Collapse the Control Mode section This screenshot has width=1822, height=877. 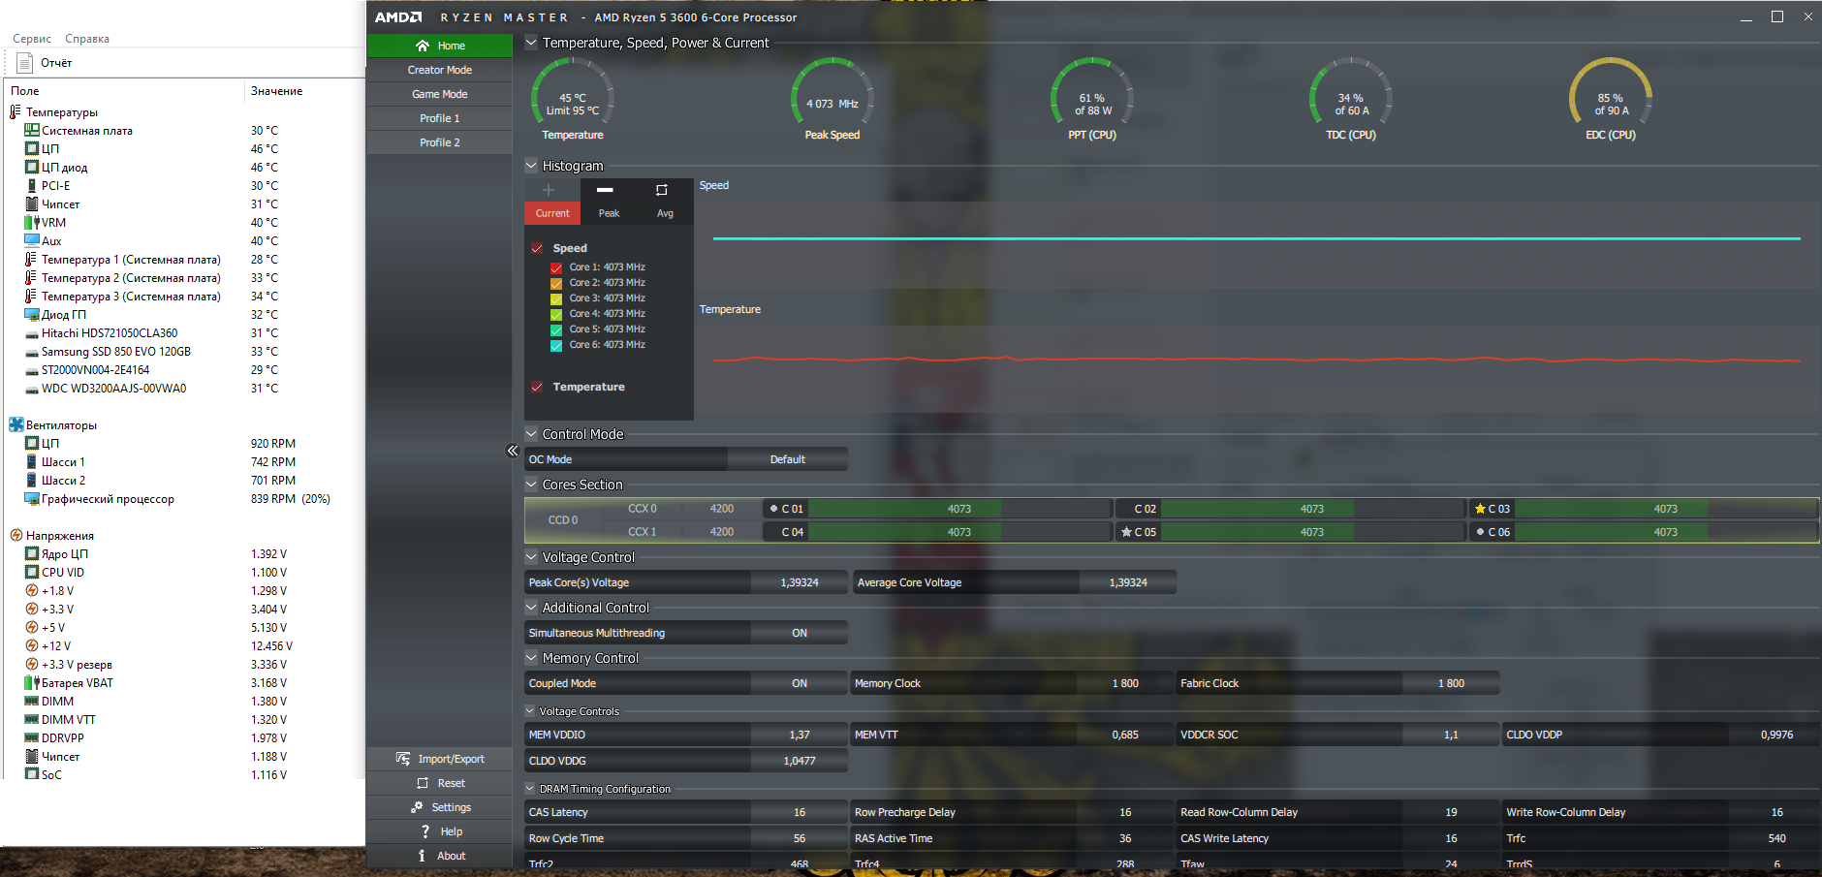[x=531, y=434]
